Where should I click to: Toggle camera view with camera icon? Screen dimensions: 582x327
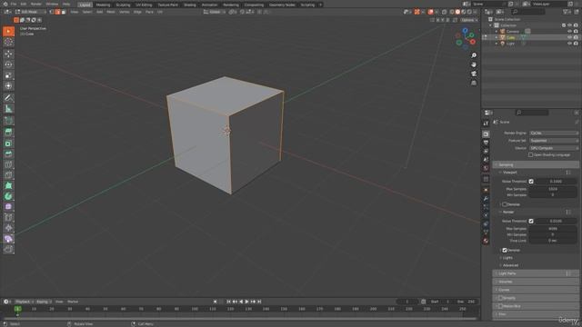(x=474, y=74)
